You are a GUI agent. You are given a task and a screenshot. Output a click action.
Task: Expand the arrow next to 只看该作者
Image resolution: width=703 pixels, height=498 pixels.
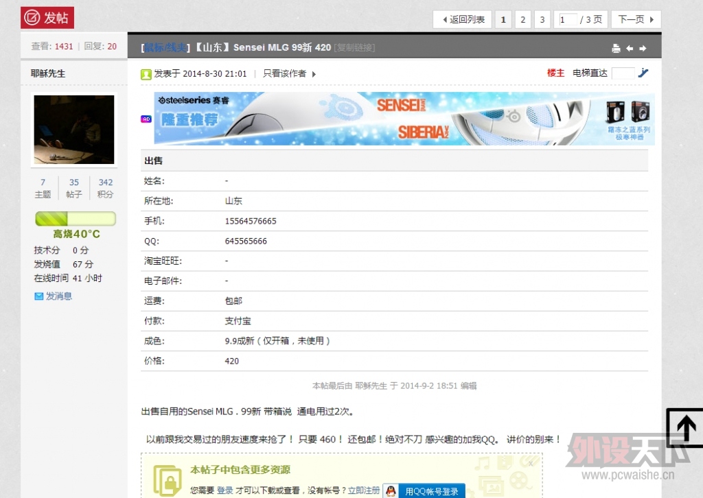314,74
